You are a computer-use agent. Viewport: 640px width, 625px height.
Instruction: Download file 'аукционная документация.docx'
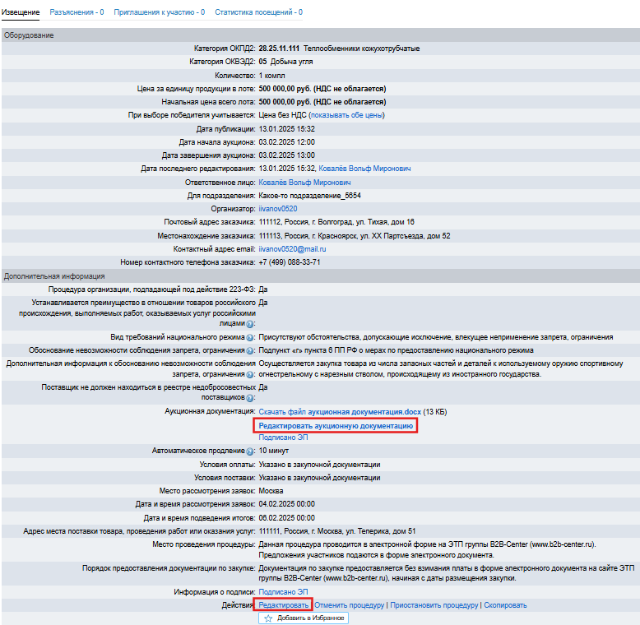click(340, 411)
